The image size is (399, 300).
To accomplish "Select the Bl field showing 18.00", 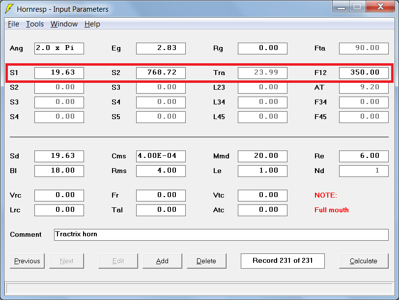I will coord(59,171).
